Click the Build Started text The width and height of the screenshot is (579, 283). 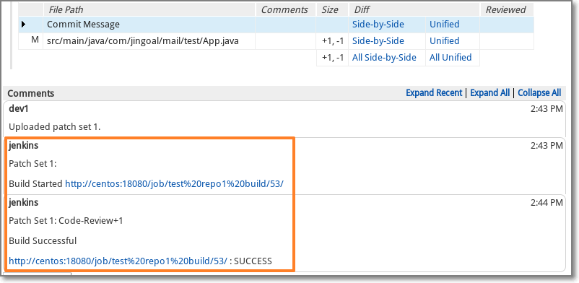pyautogui.click(x=35, y=183)
